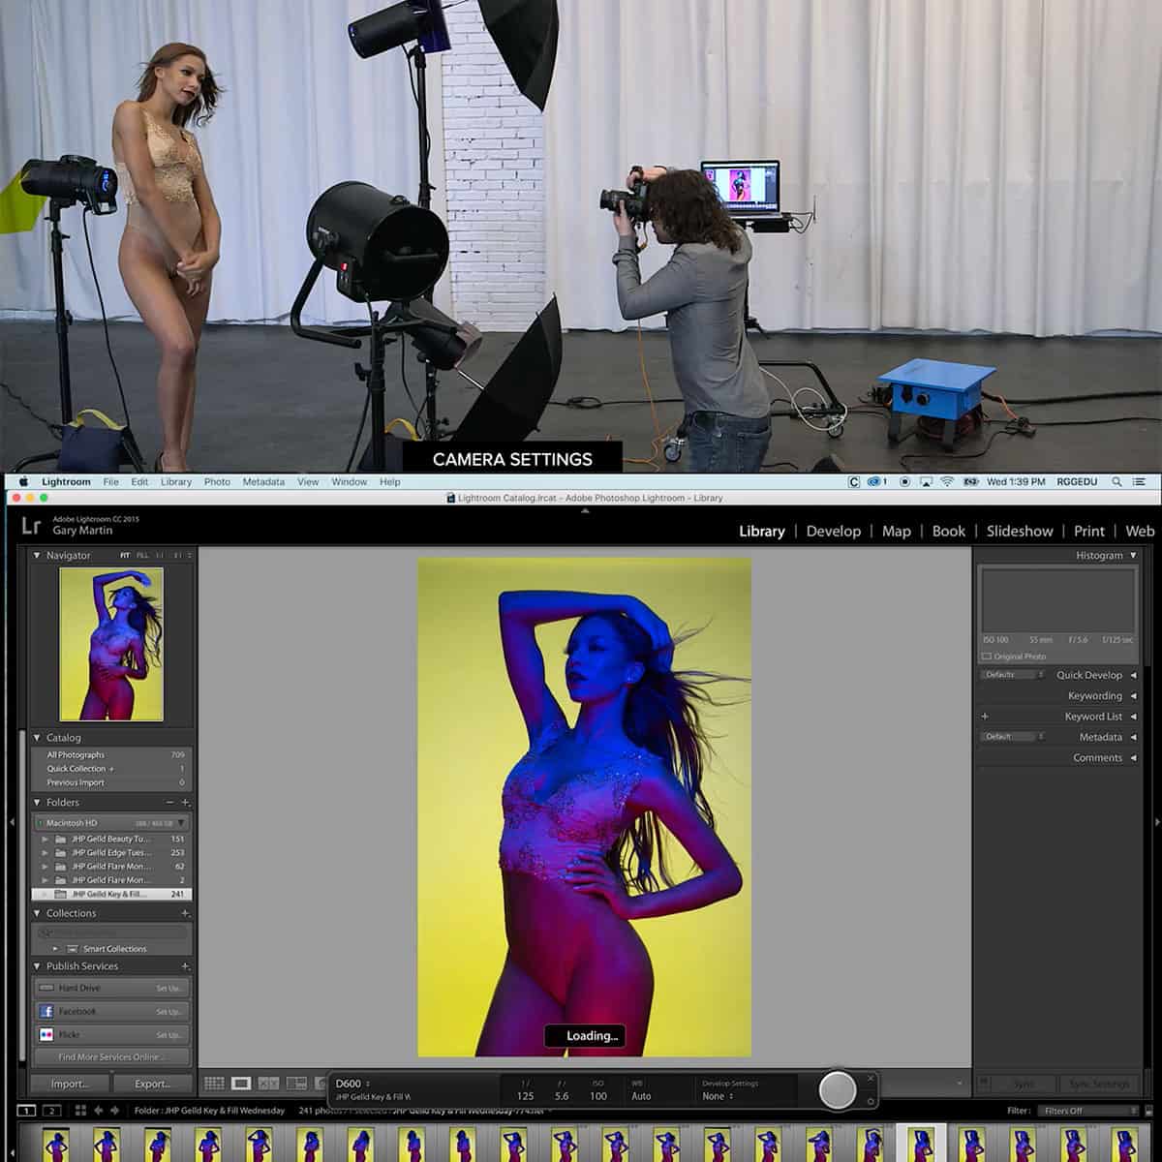Open Survey view from the toolbar
This screenshot has height=1162, width=1162.
[297, 1083]
